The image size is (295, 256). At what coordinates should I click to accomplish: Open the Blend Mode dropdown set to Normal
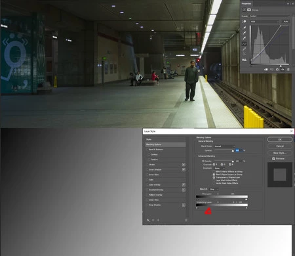(224, 146)
